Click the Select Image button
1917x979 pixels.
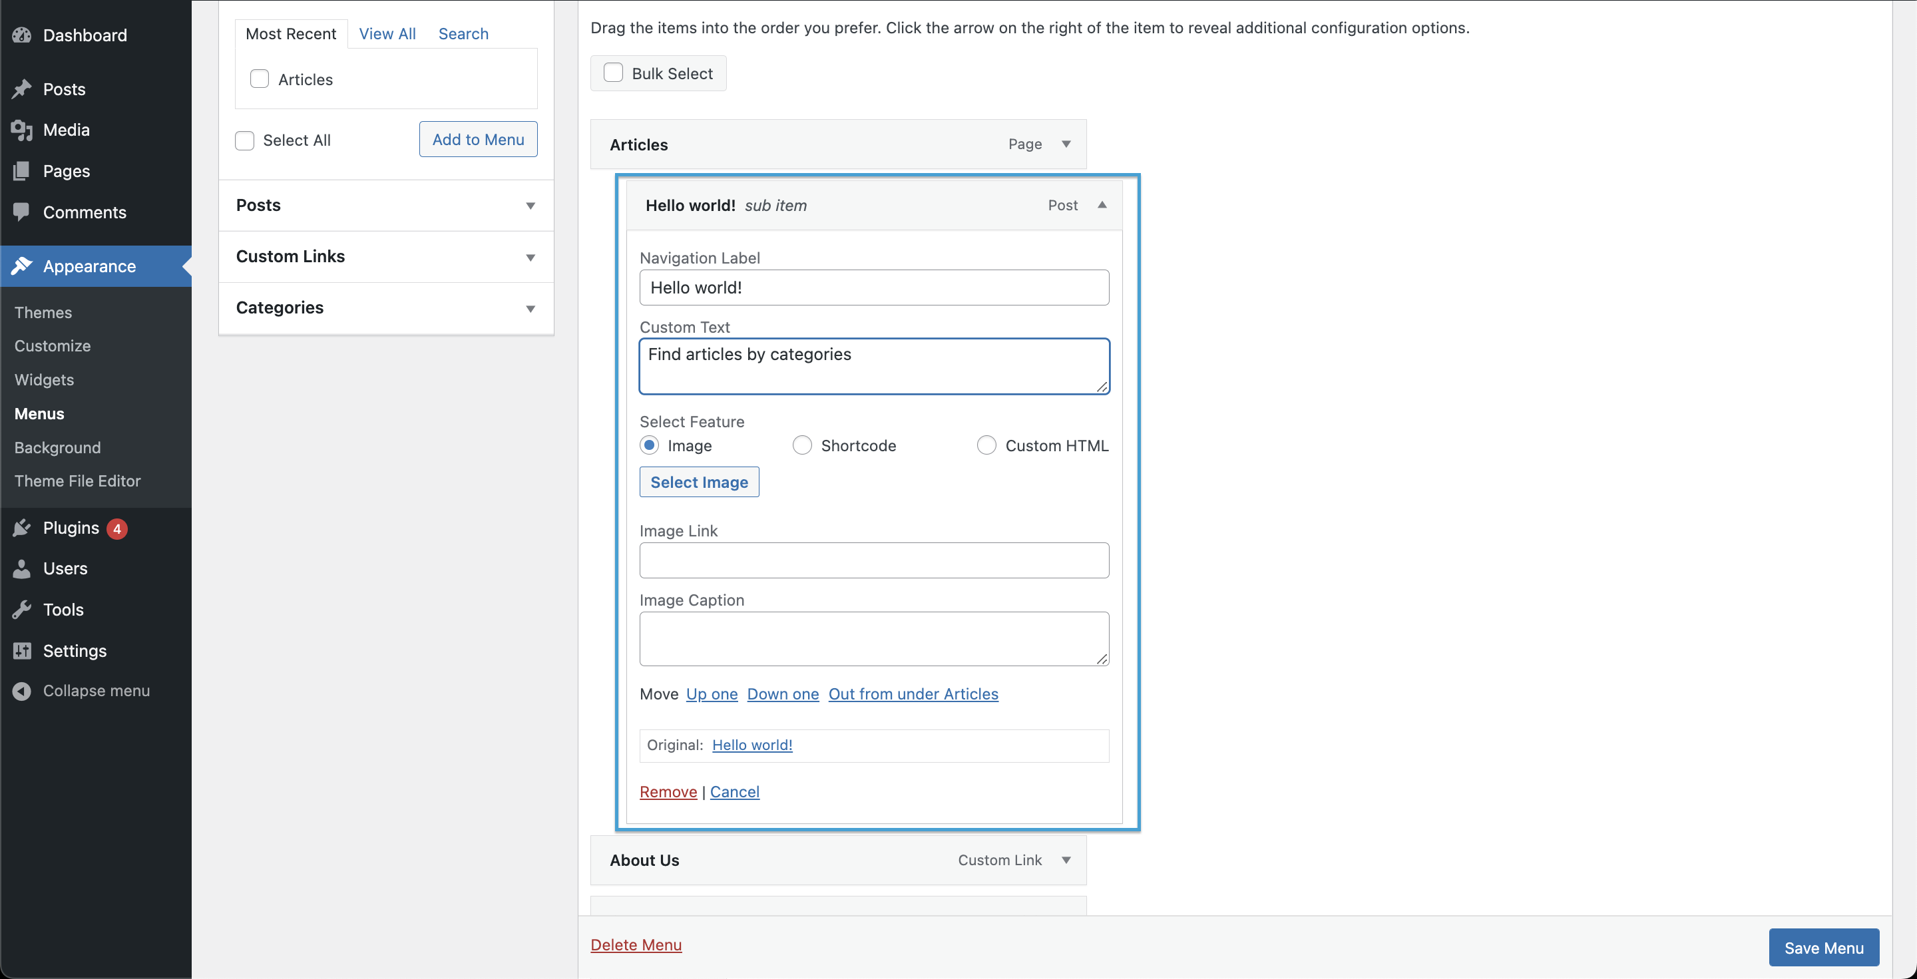699,482
